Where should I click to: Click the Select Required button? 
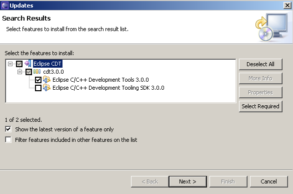click(260, 106)
